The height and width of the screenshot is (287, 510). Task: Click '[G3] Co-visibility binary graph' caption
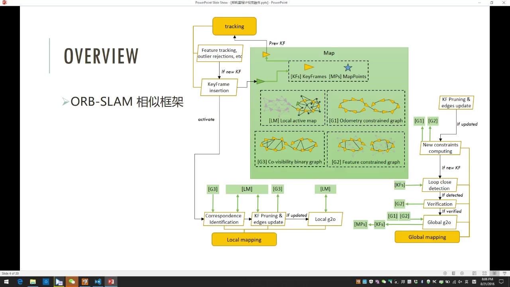click(290, 162)
